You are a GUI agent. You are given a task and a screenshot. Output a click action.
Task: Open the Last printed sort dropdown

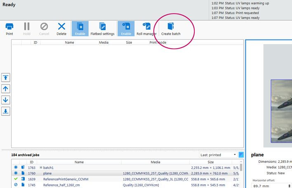point(218,155)
